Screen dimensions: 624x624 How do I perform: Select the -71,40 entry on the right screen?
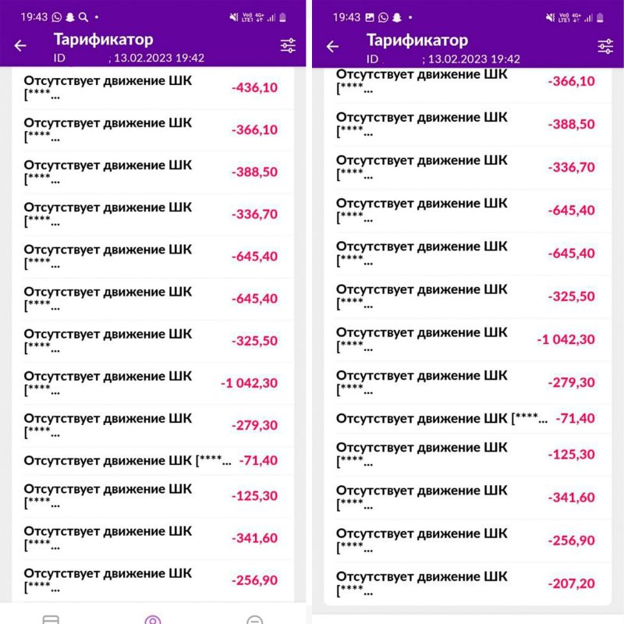pos(468,418)
